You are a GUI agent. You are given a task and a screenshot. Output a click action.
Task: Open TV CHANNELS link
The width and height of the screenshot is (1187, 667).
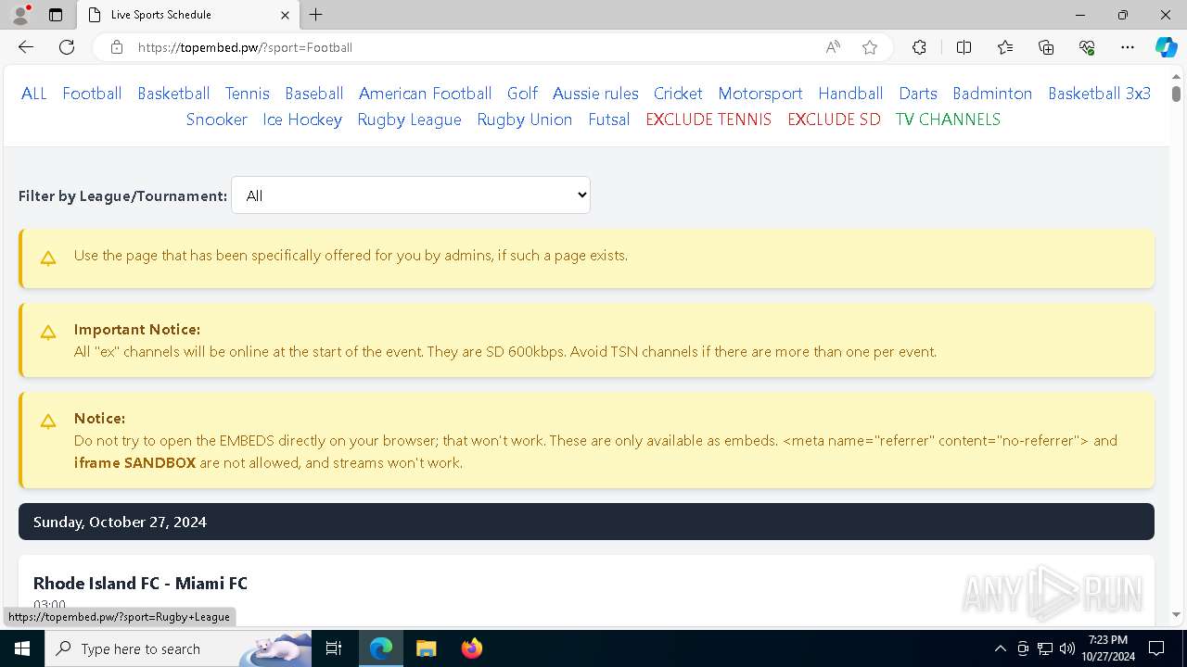pos(948,120)
